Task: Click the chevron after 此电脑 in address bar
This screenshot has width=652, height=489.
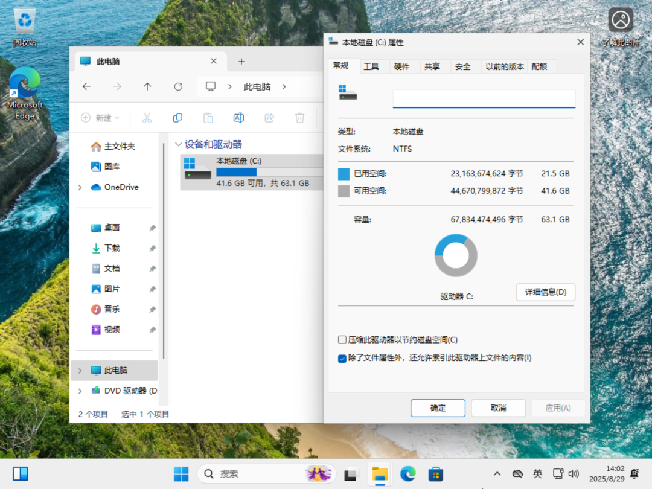Action: 284,86
